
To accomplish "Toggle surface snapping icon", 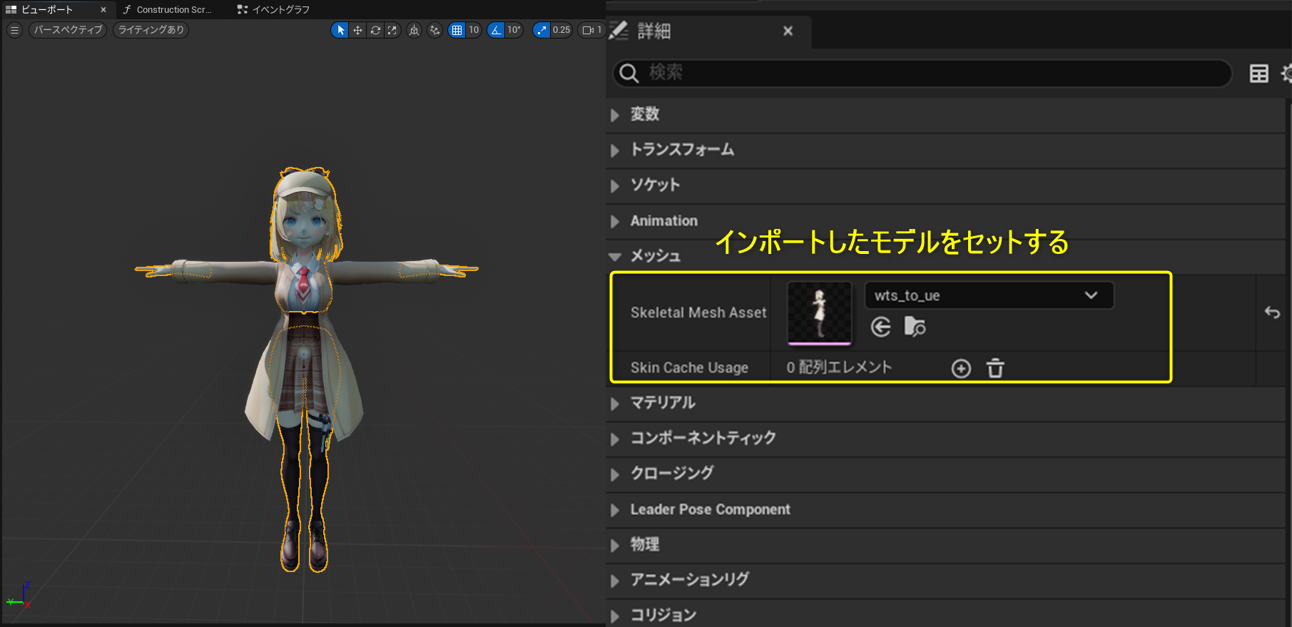I will (x=434, y=30).
